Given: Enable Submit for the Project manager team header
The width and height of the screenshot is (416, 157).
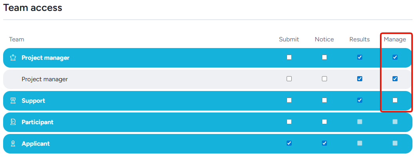Looking at the screenshot, I should coord(289,57).
